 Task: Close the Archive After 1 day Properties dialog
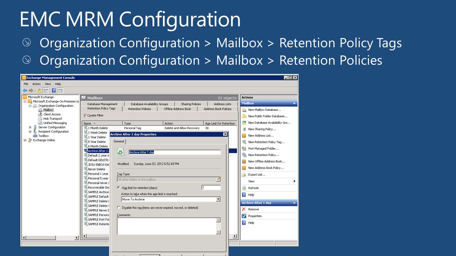click(225, 134)
